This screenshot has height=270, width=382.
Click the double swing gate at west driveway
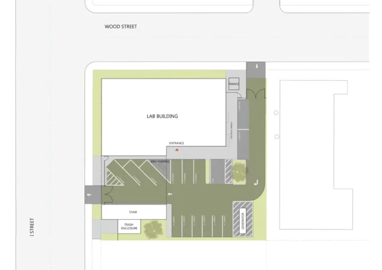pyautogui.click(x=107, y=195)
